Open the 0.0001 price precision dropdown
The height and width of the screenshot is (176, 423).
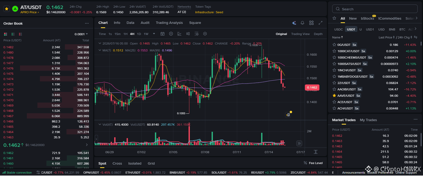81,34
